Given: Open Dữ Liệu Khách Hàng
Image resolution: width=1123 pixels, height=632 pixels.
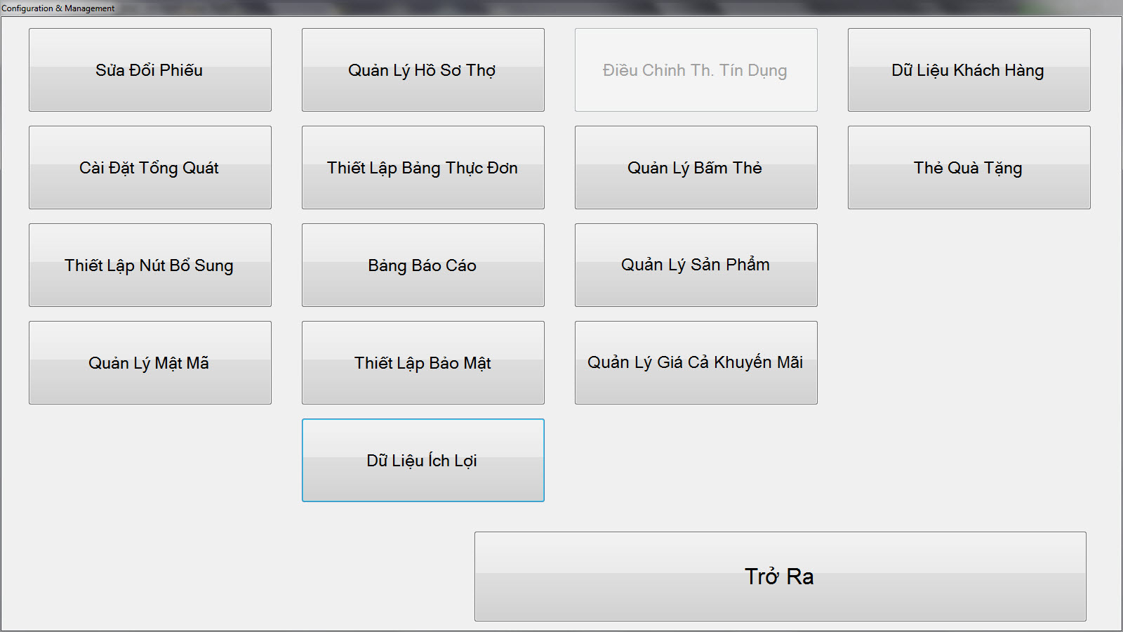Looking at the screenshot, I should point(969,70).
